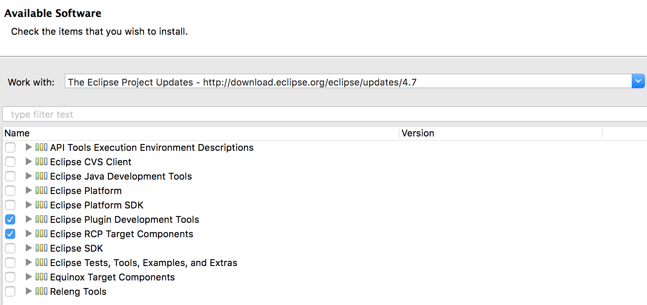Uncheck Eclipse RCP Target Components

tap(10, 234)
